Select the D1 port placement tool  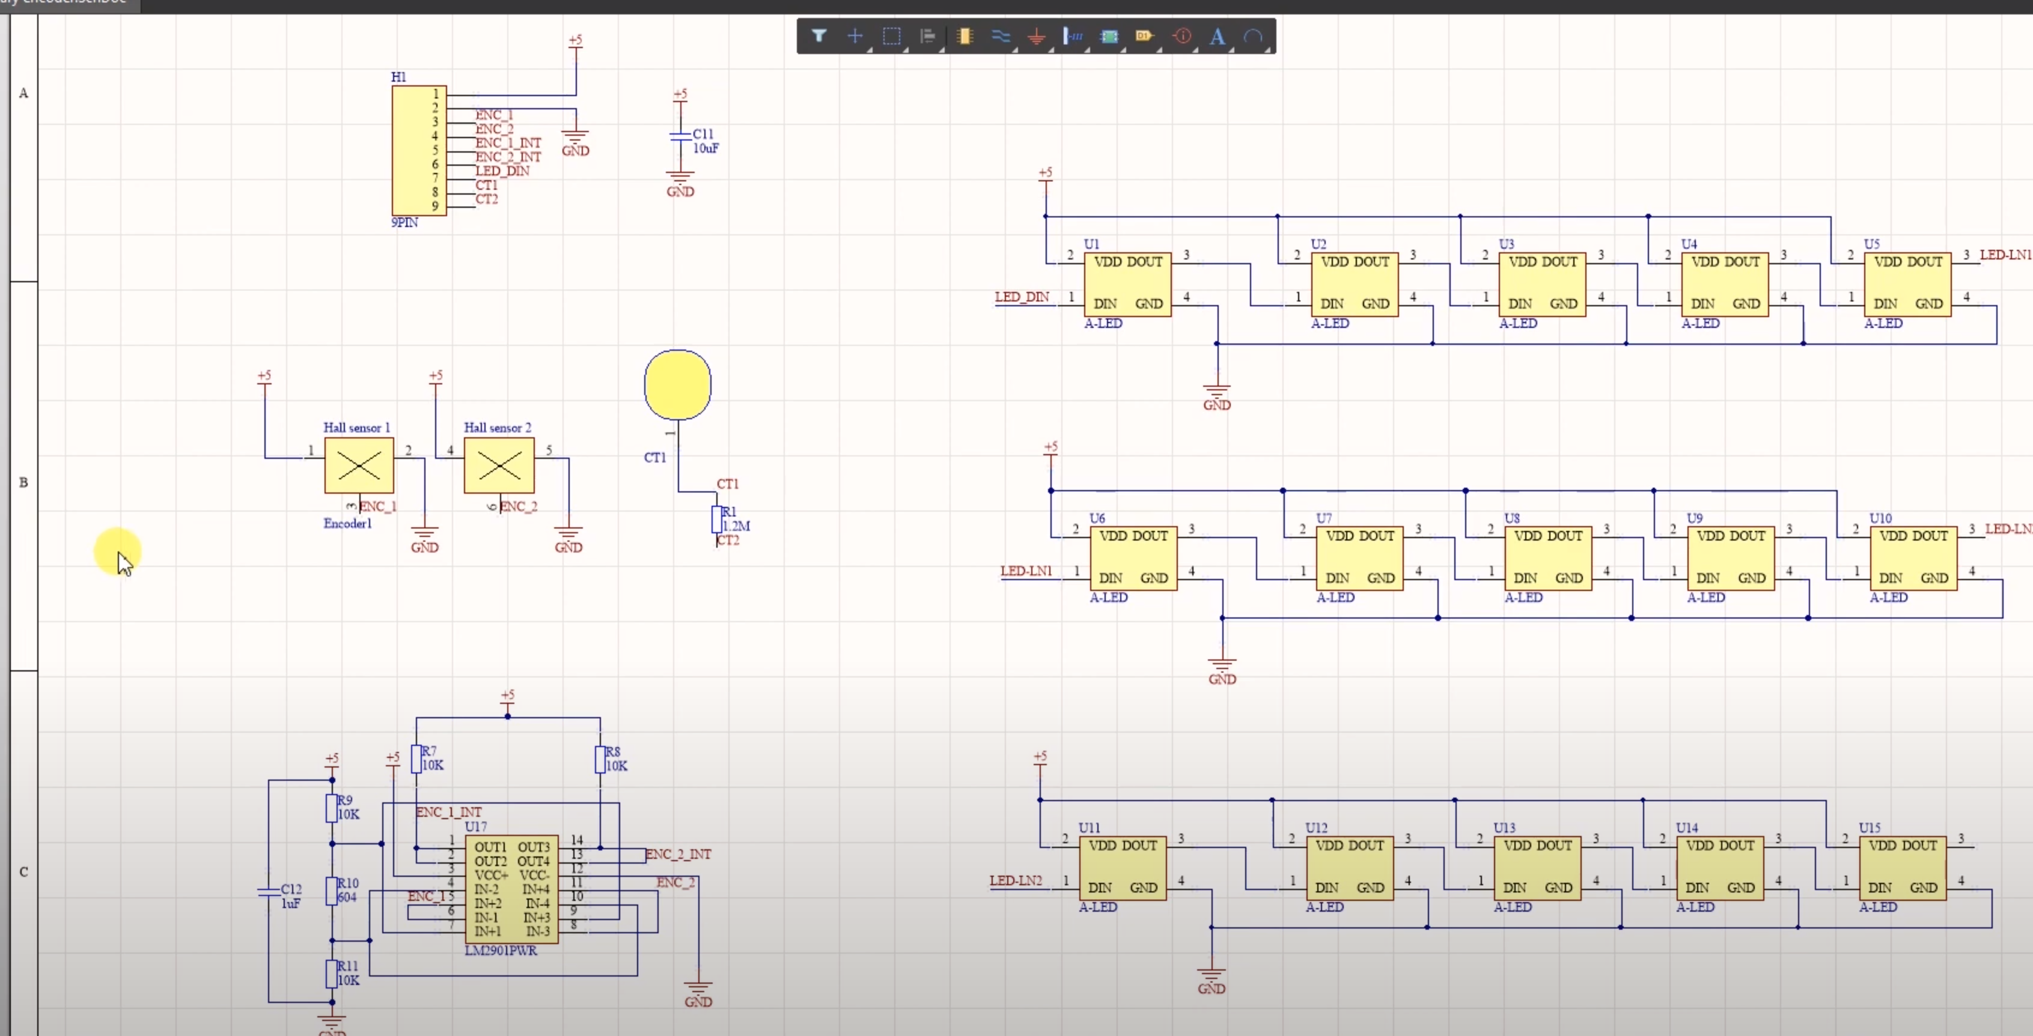1144,36
